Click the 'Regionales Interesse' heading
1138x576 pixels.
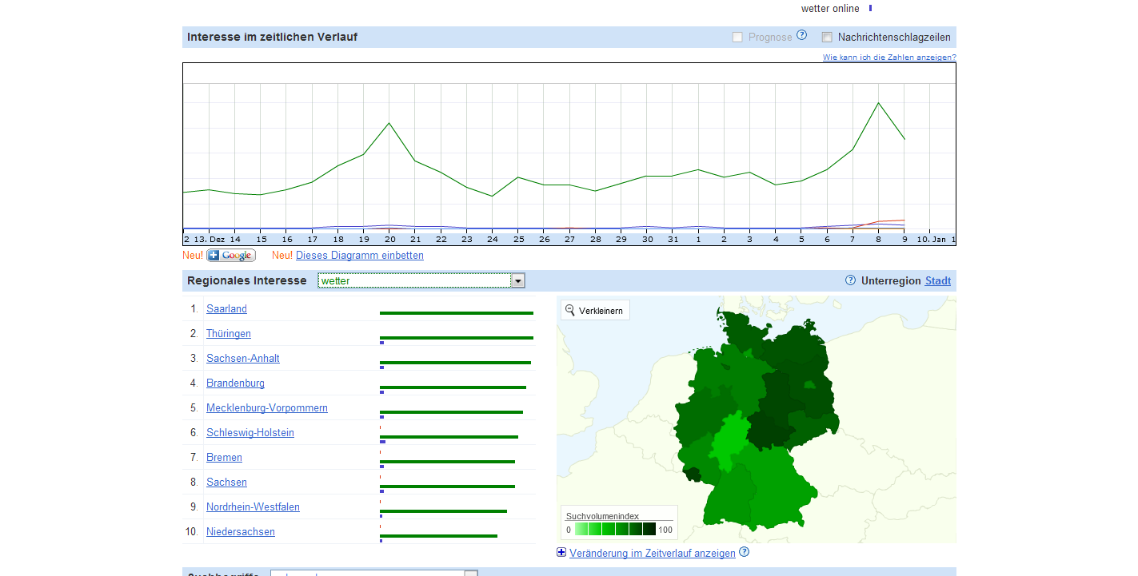[246, 280]
